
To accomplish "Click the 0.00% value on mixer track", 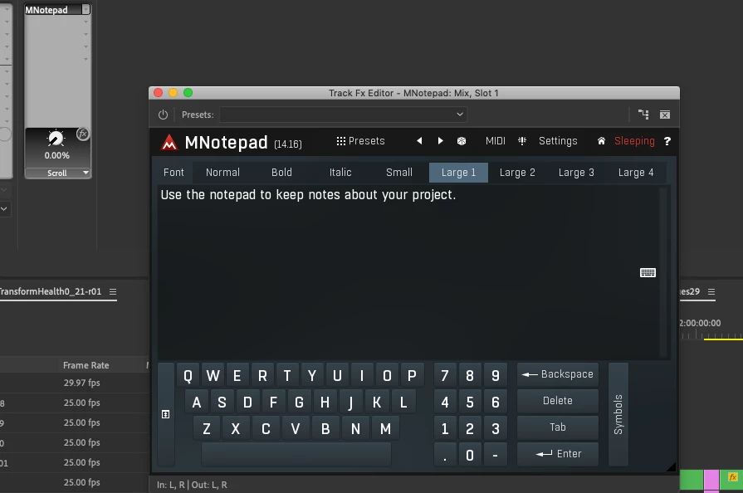I will click(x=56, y=155).
